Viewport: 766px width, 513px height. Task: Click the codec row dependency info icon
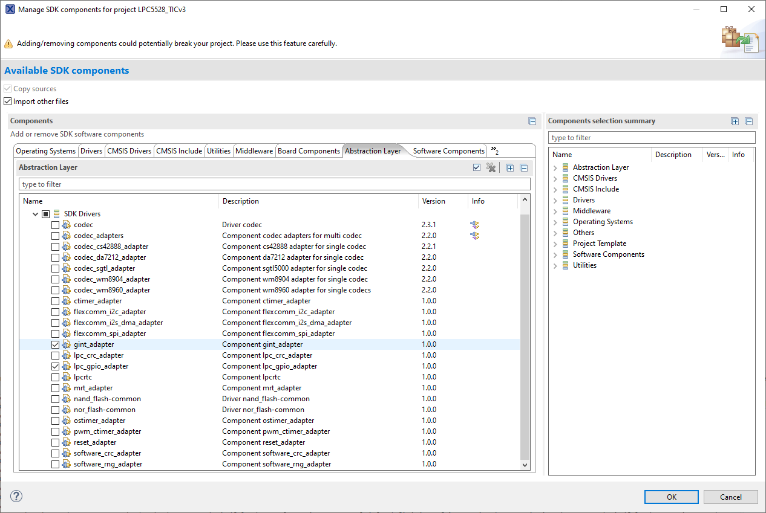pos(474,225)
